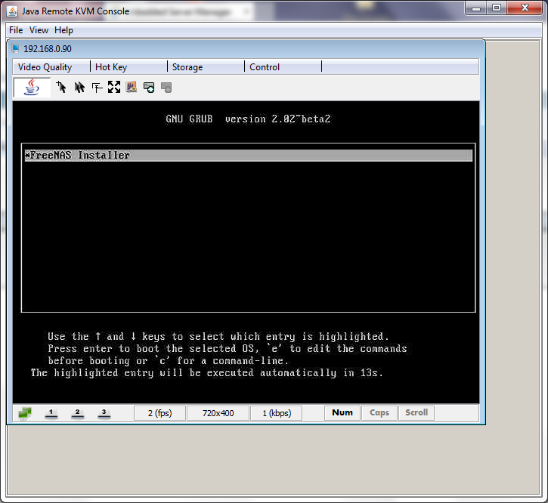Click the Java logo icon in the toolbar
This screenshot has width=548, height=503.
(31, 88)
